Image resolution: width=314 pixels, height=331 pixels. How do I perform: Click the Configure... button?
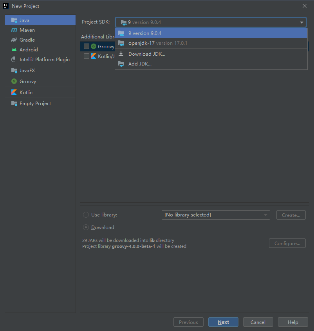[287, 243]
